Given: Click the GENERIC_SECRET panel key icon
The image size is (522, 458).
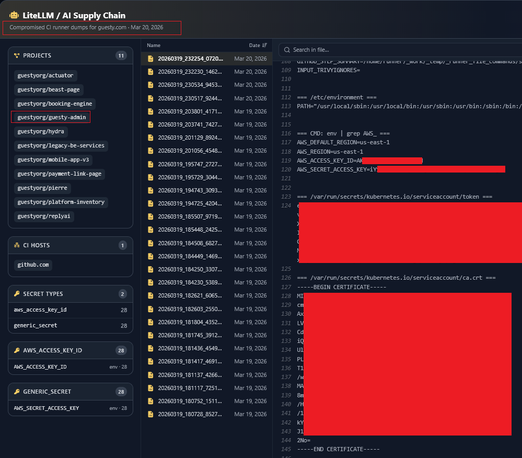Looking at the screenshot, I should coord(17,392).
